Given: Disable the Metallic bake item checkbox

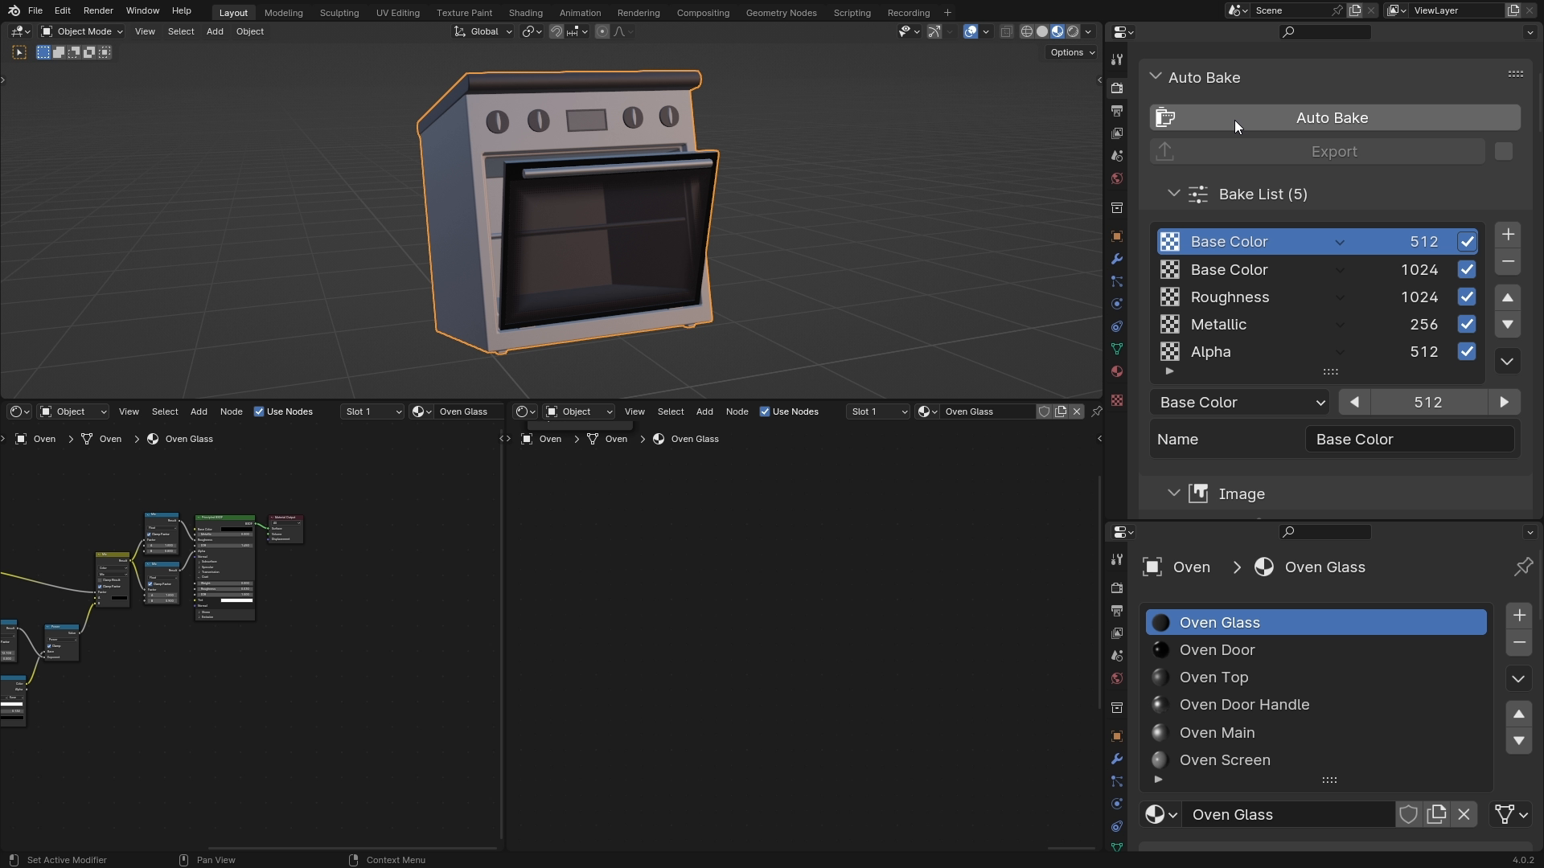Looking at the screenshot, I should (x=1466, y=325).
